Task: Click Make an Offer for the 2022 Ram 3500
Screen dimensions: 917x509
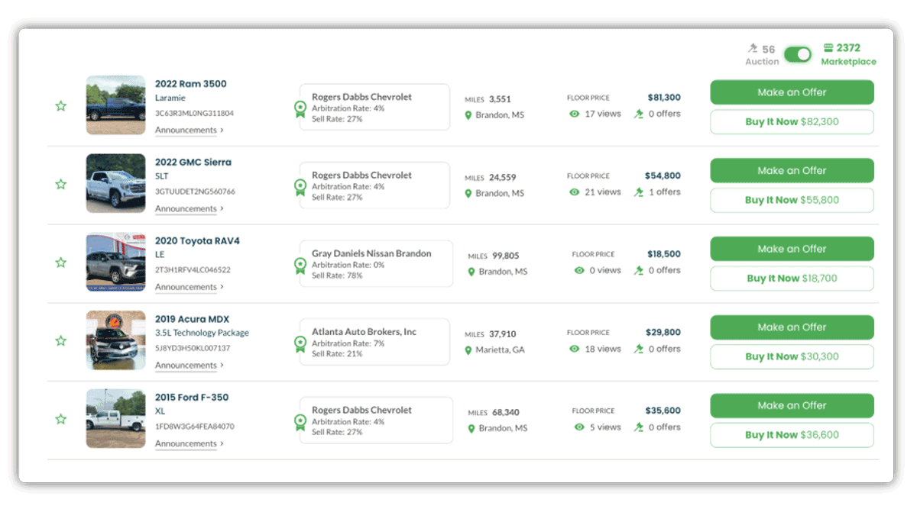Action: (x=792, y=92)
